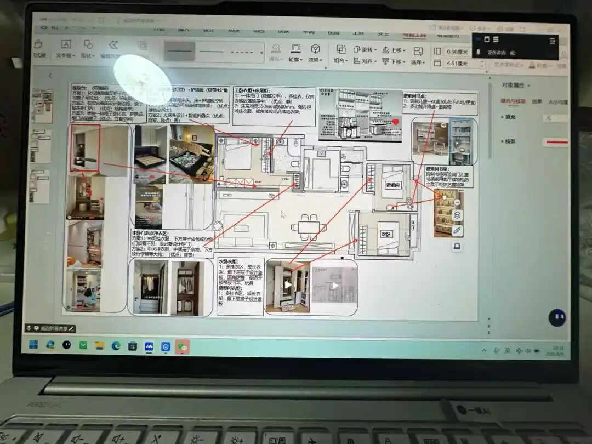
Task: Click the red line color swatch
Action: point(557,143)
